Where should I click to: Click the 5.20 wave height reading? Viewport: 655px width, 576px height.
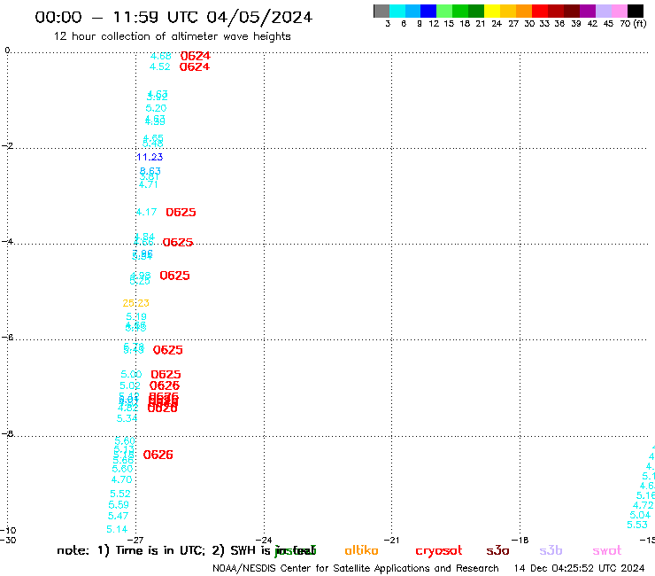coord(157,108)
